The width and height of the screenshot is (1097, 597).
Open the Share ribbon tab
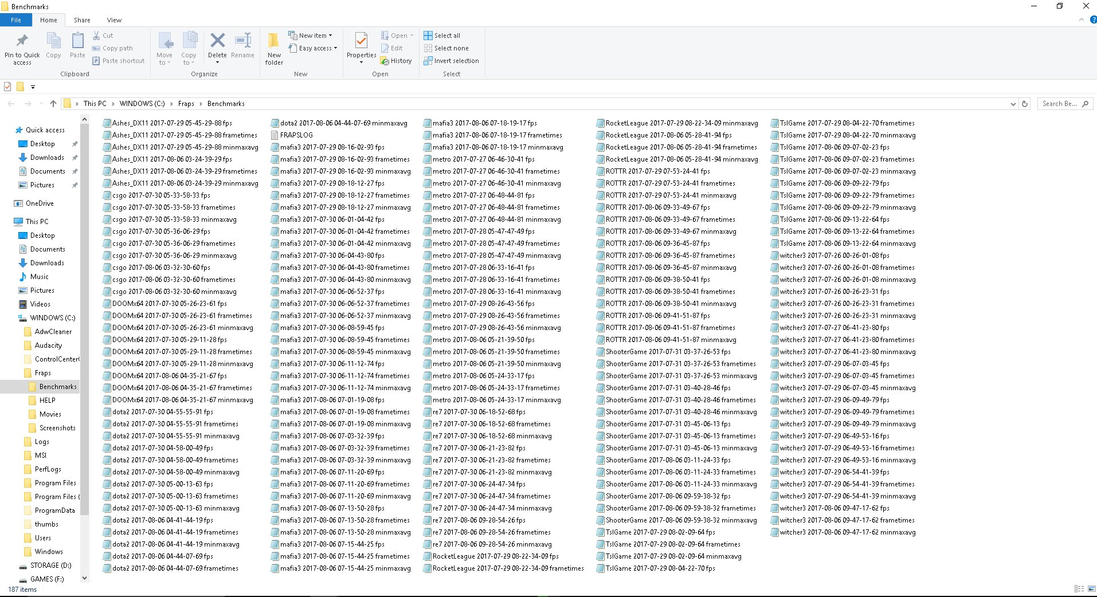[x=82, y=20]
